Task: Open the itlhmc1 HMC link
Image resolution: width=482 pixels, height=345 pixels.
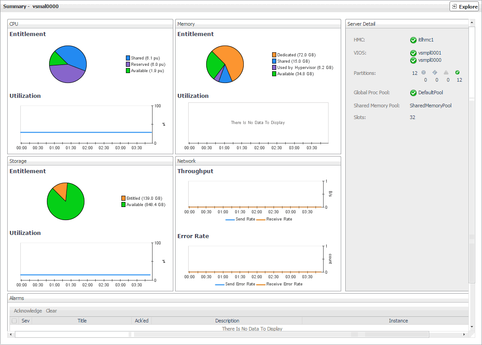Action: [x=426, y=40]
